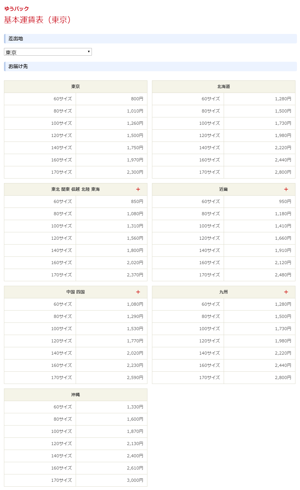This screenshot has width=300, height=490.
Task: Click the 950円 price under 近畿
Action: (x=285, y=201)
